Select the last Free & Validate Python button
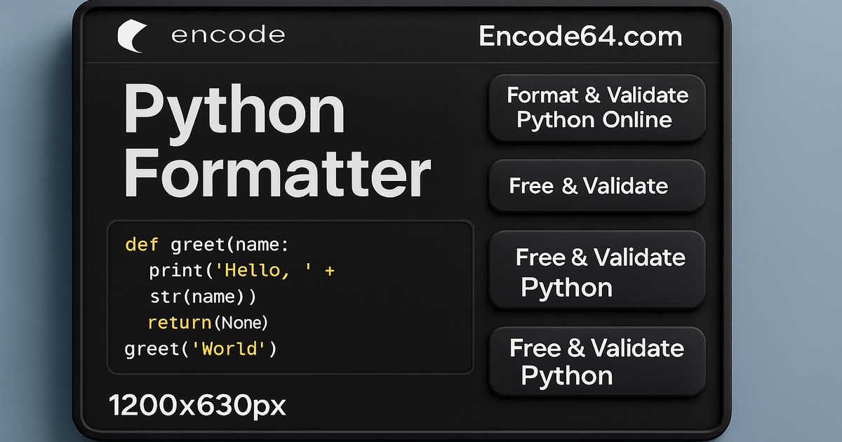 pyautogui.click(x=596, y=362)
